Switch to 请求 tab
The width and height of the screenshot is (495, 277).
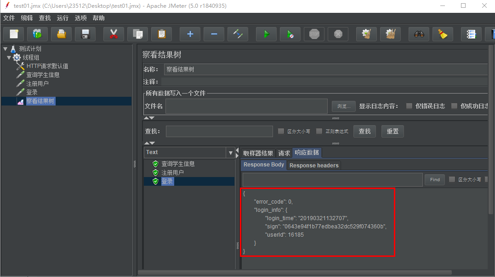point(284,153)
